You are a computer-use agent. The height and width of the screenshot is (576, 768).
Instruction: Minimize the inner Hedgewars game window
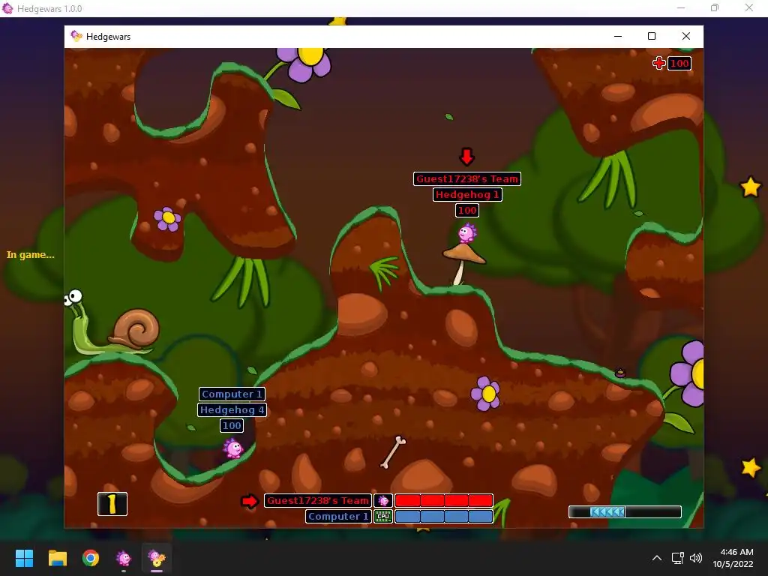[618, 36]
